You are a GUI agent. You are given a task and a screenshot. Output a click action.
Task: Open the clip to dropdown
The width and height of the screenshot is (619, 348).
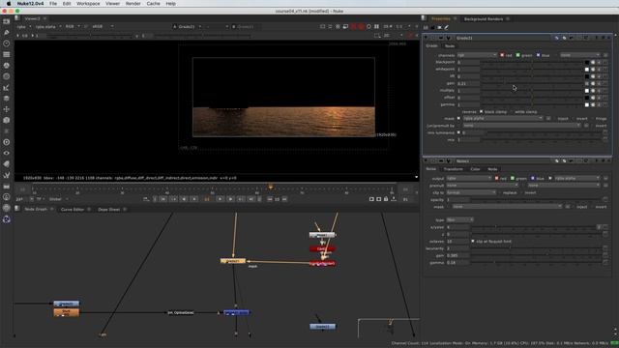[x=471, y=192]
